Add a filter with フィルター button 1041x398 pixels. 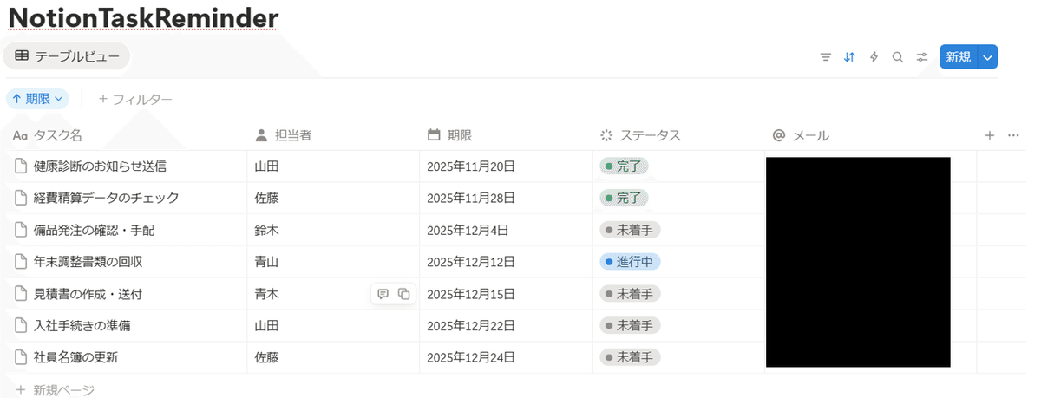coord(135,99)
